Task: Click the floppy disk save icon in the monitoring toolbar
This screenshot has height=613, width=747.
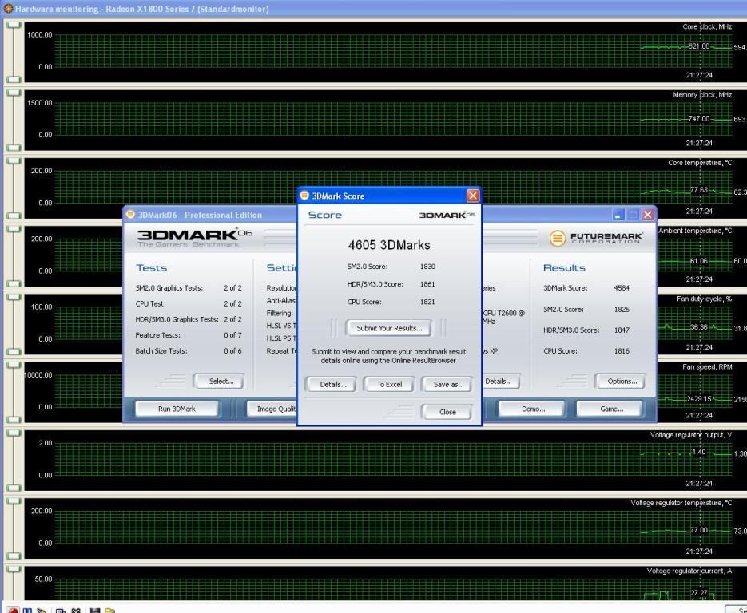Action: point(95,610)
